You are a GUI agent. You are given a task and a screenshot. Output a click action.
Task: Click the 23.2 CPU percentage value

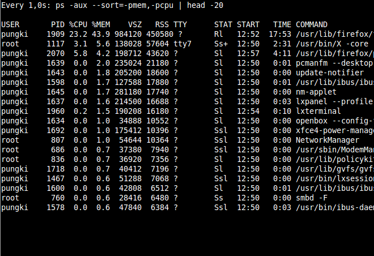78,35
